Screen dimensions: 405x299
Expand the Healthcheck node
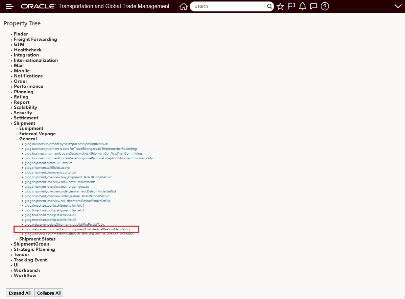28,50
